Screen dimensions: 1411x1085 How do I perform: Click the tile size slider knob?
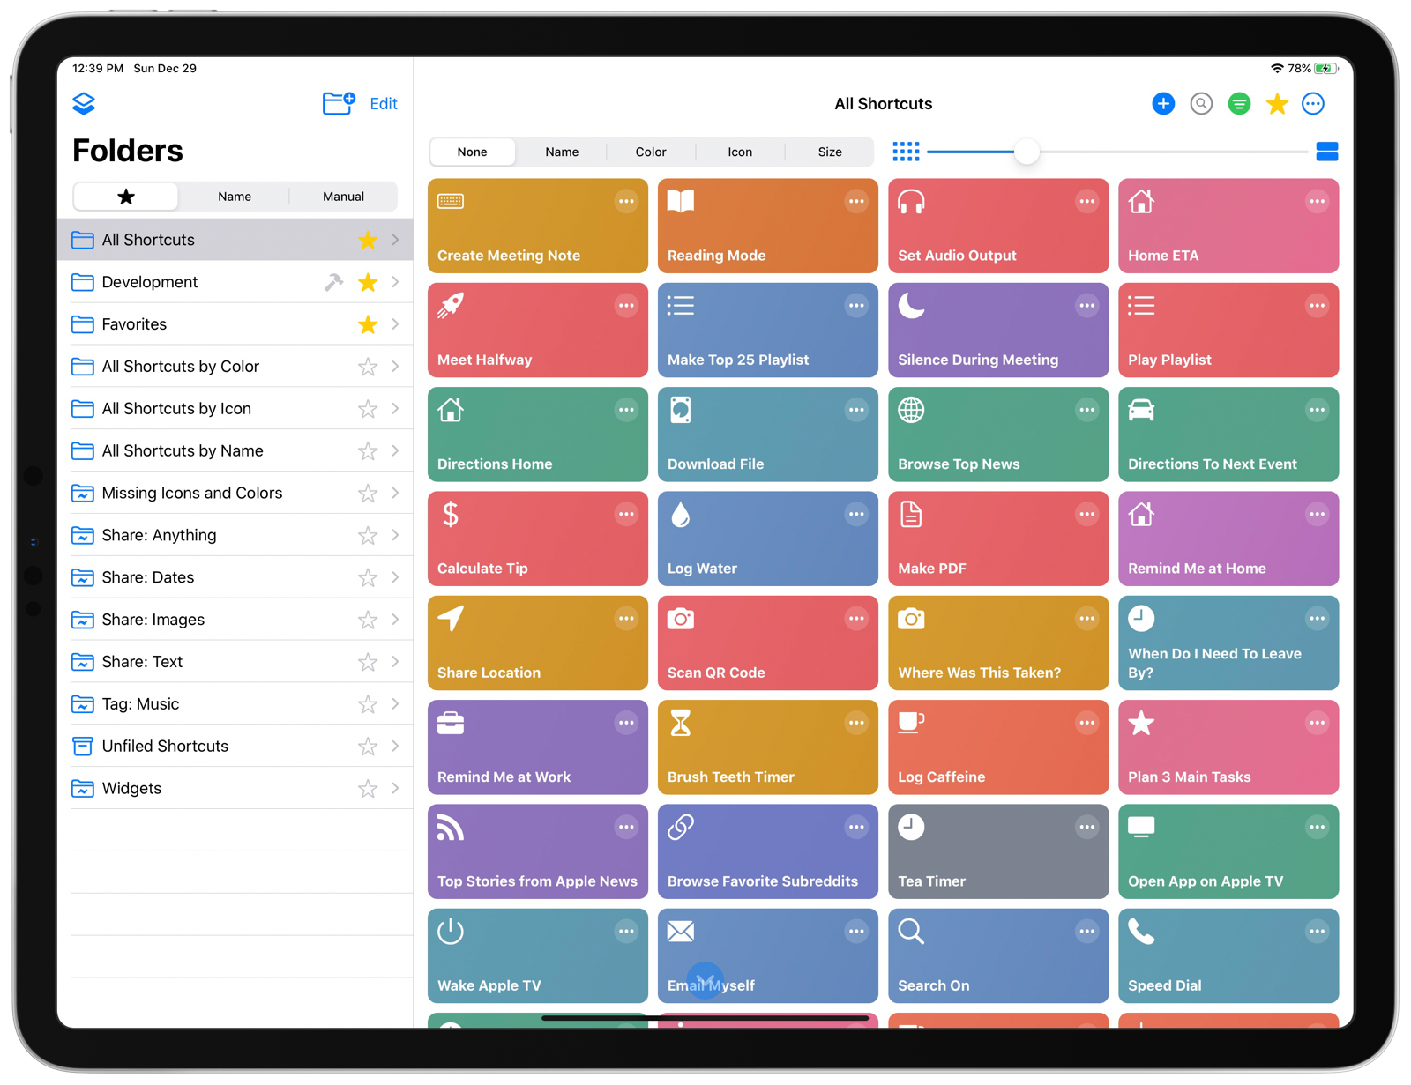(1027, 152)
